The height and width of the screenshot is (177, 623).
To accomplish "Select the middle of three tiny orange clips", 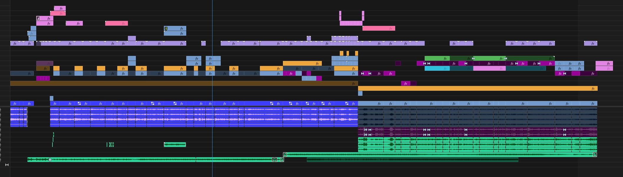I will click(x=348, y=53).
